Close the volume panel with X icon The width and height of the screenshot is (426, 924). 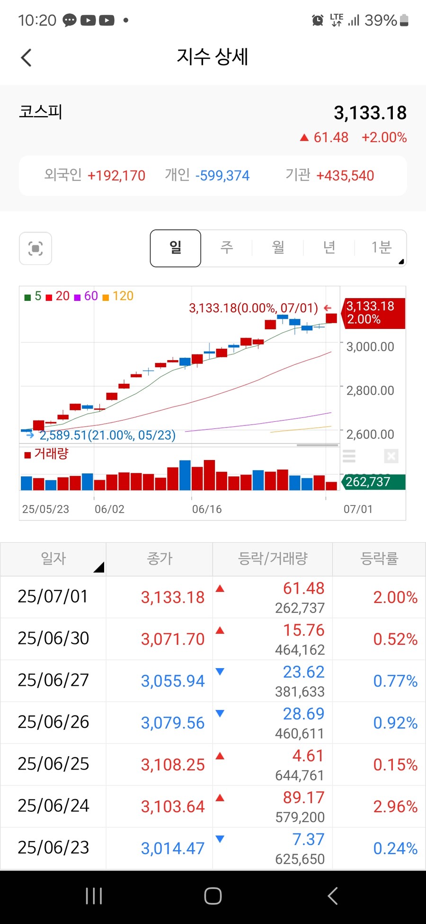point(391,456)
